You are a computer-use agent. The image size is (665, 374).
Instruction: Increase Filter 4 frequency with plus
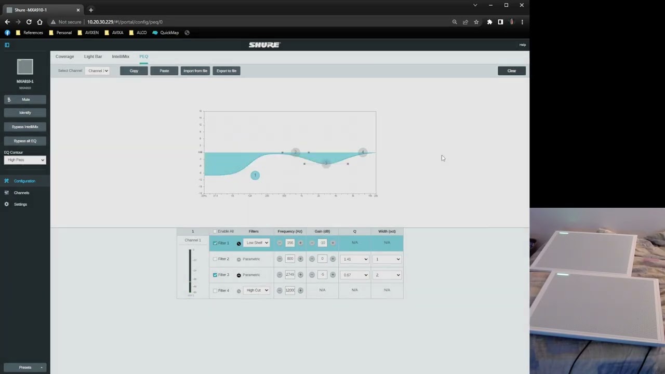click(x=300, y=290)
